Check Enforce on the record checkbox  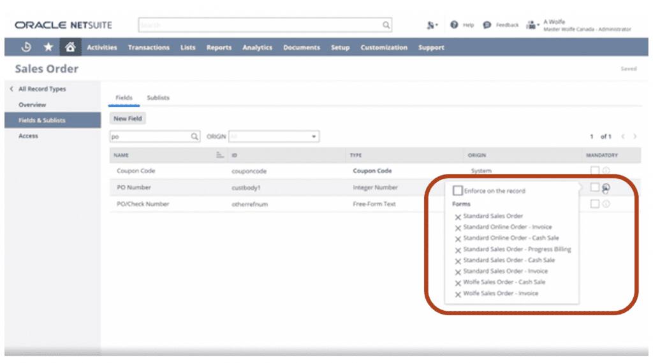(x=457, y=190)
